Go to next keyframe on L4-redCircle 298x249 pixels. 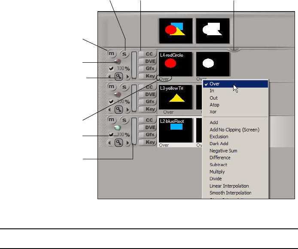[x=128, y=76]
